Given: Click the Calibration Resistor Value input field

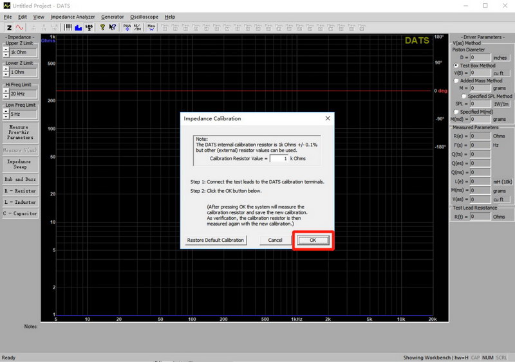Looking at the screenshot, I should (278, 158).
